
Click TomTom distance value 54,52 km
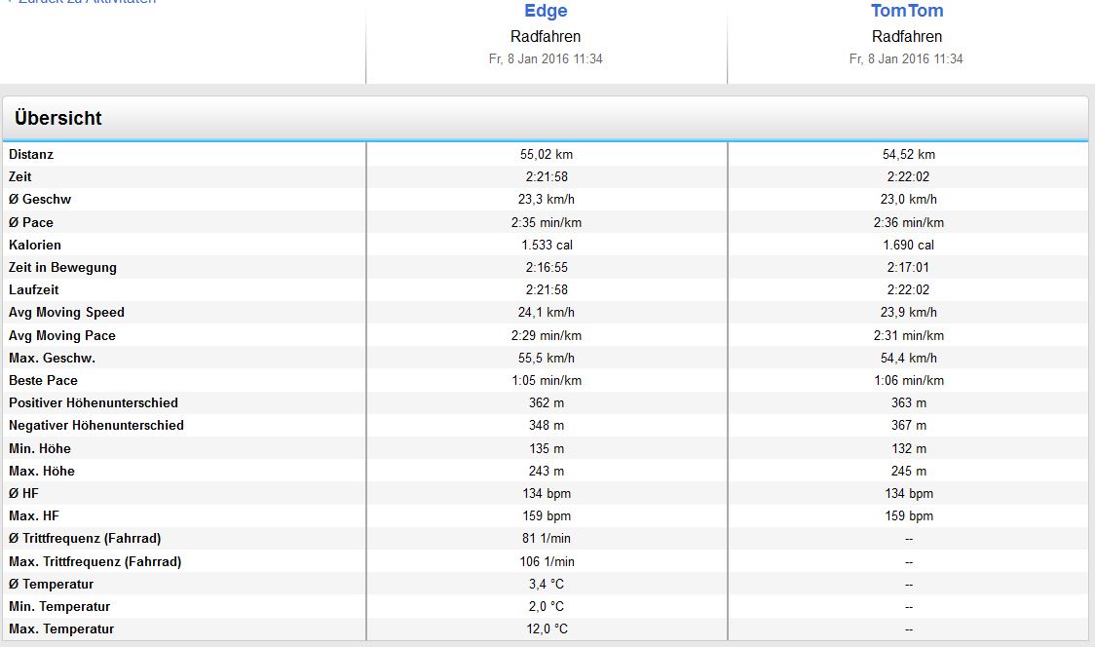pyautogui.click(x=908, y=154)
